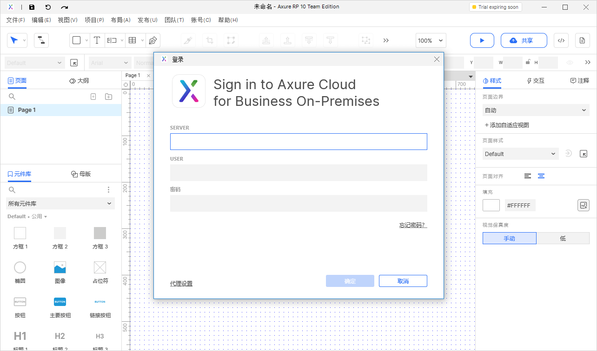Click the Add page icon
This screenshot has width=597, height=351.
pyautogui.click(x=93, y=97)
